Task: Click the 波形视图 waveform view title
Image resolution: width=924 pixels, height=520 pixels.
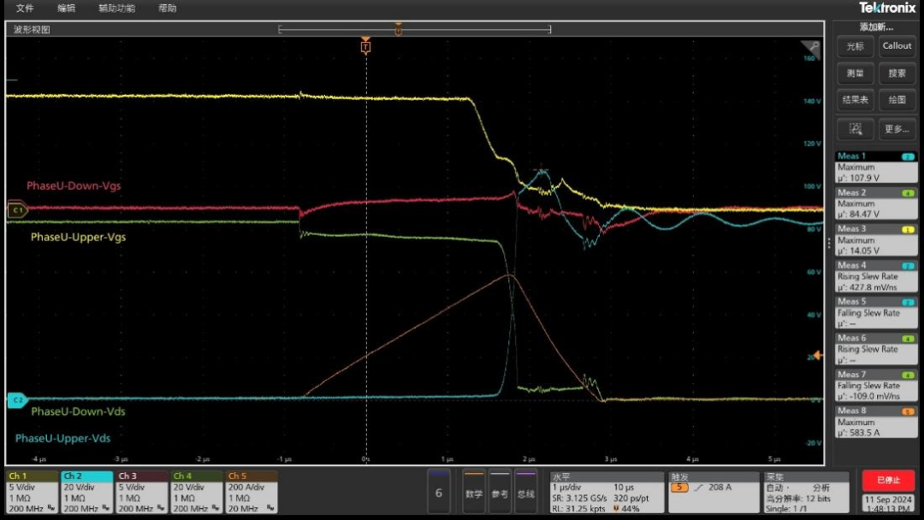Action: pos(32,29)
